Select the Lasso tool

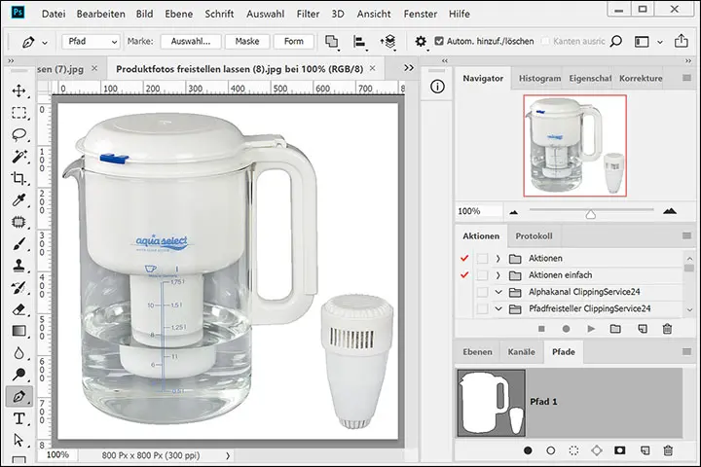tap(18, 135)
